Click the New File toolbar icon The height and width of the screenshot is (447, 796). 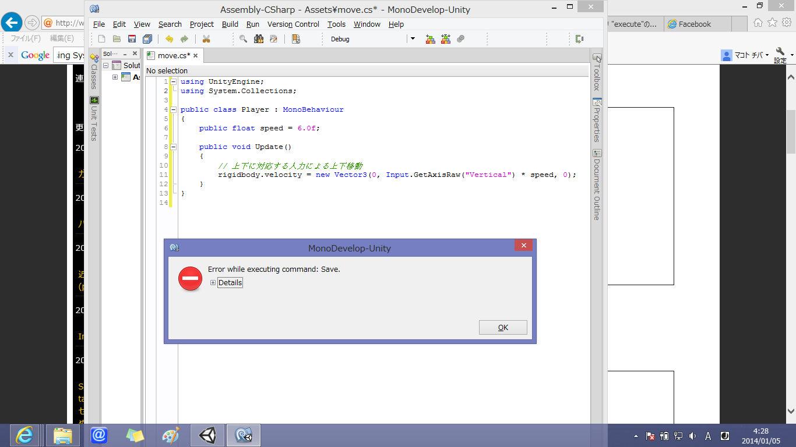pos(101,39)
